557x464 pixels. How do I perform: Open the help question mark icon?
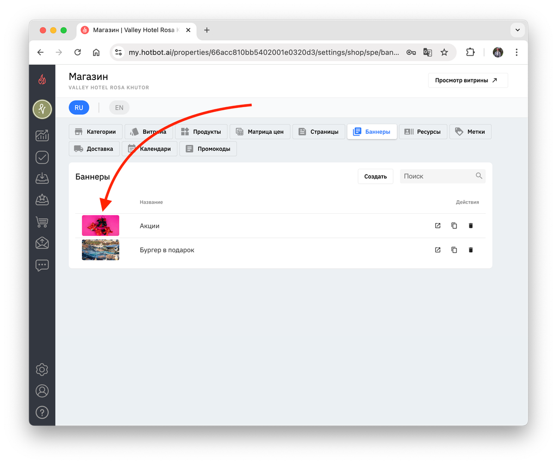click(42, 412)
